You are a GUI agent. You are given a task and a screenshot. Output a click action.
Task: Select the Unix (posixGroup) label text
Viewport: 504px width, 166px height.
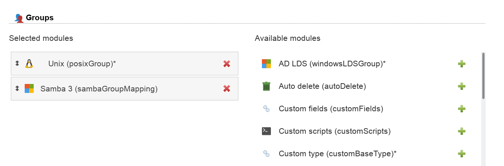click(82, 64)
